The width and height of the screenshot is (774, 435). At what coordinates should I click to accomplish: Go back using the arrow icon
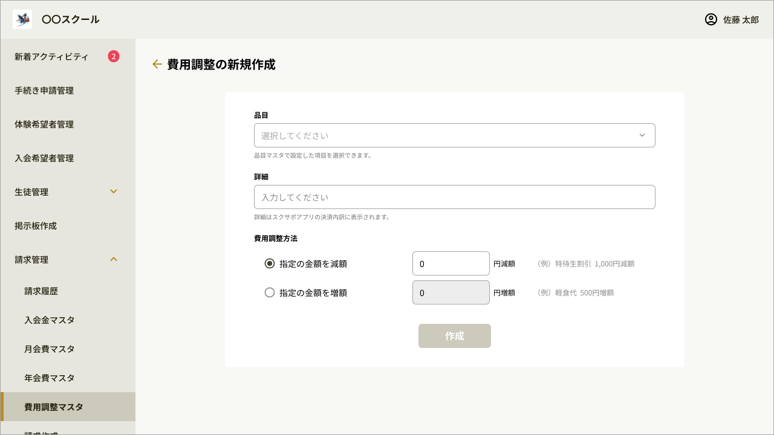(x=157, y=64)
